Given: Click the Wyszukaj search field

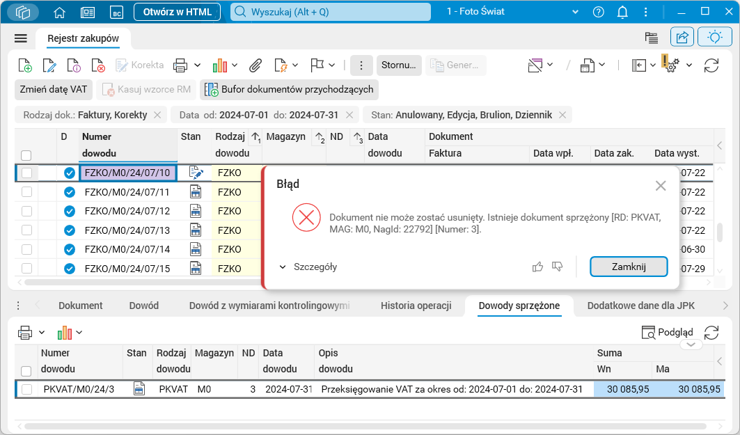Looking at the screenshot, I should (x=331, y=13).
